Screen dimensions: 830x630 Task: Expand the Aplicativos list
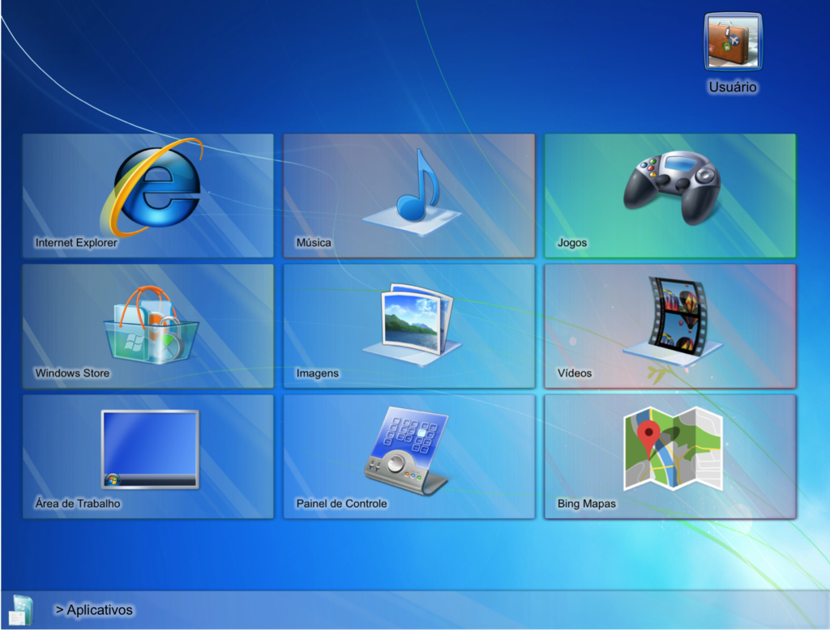coord(94,610)
